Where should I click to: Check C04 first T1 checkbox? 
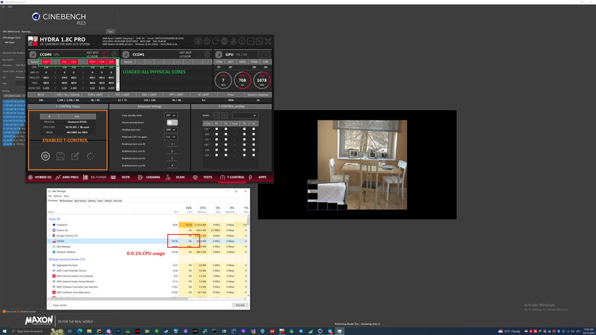pyautogui.click(x=226, y=150)
